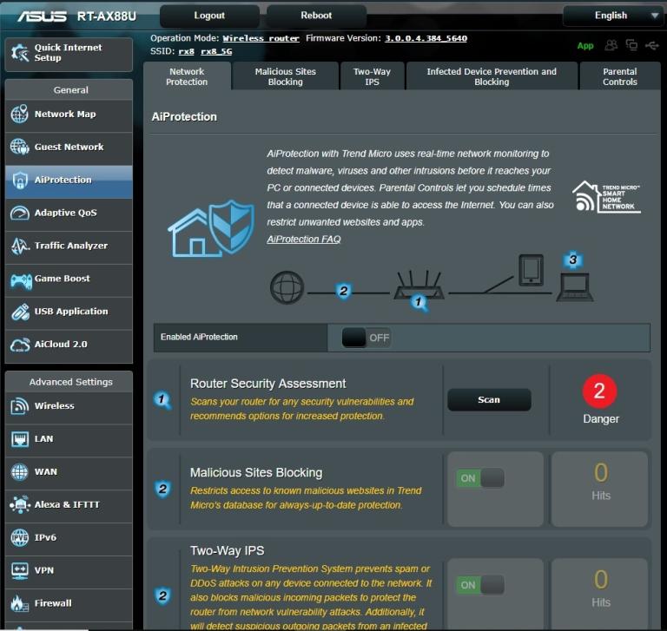Click the USB status icon at top right

pyautogui.click(x=652, y=45)
